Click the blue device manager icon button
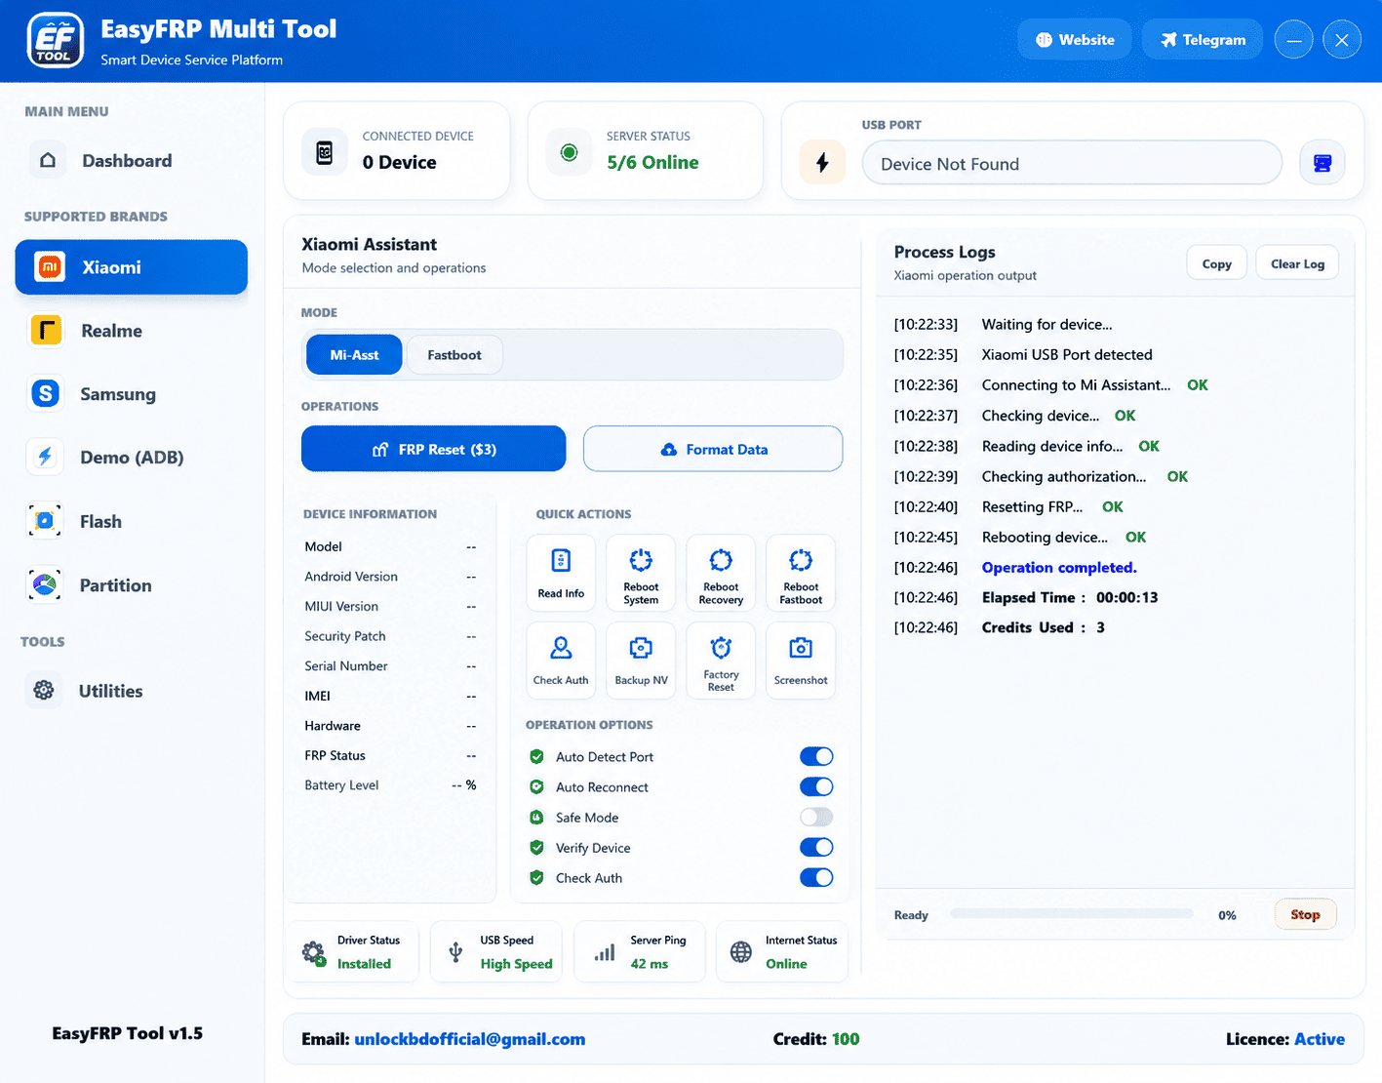The width and height of the screenshot is (1382, 1083). click(x=1323, y=163)
